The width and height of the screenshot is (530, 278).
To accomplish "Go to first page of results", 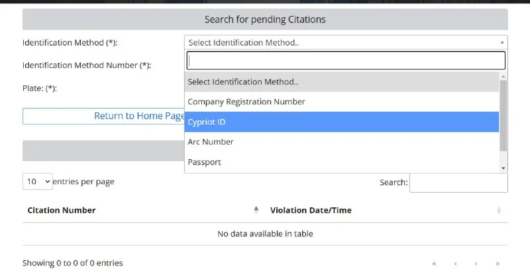I will pyautogui.click(x=434, y=263).
